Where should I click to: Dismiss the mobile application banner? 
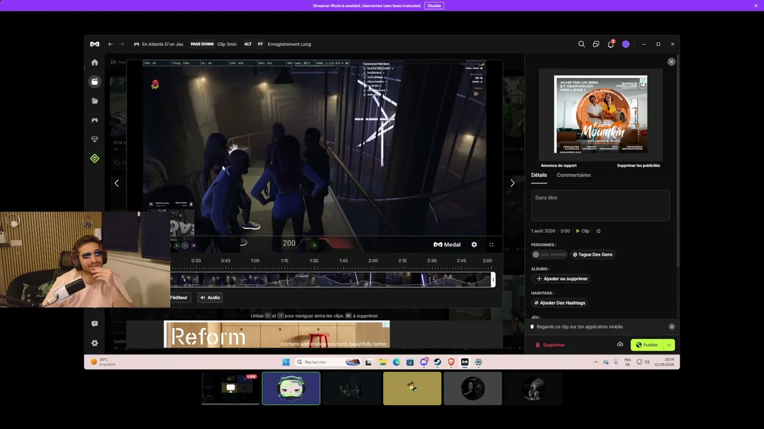click(x=671, y=327)
